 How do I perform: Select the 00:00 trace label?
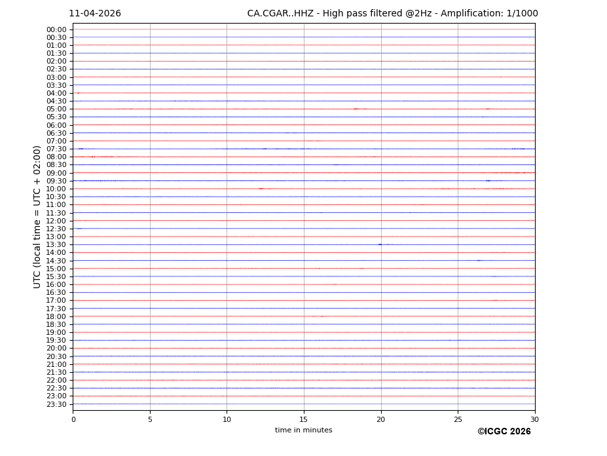[56, 29]
